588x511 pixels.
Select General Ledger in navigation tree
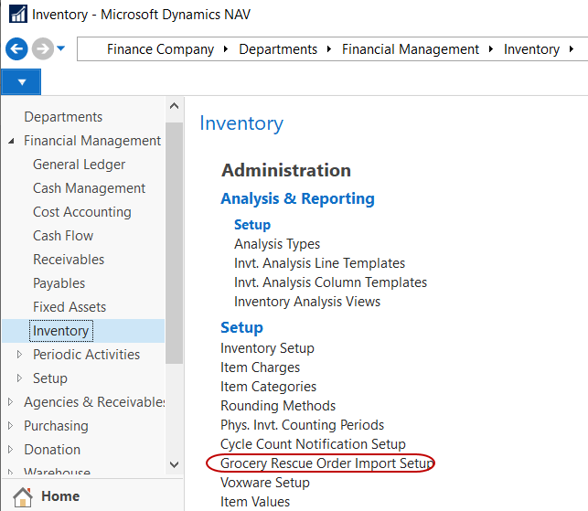pos(79,165)
